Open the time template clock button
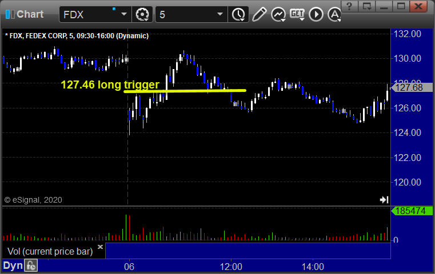435x274 pixels. [x=238, y=14]
